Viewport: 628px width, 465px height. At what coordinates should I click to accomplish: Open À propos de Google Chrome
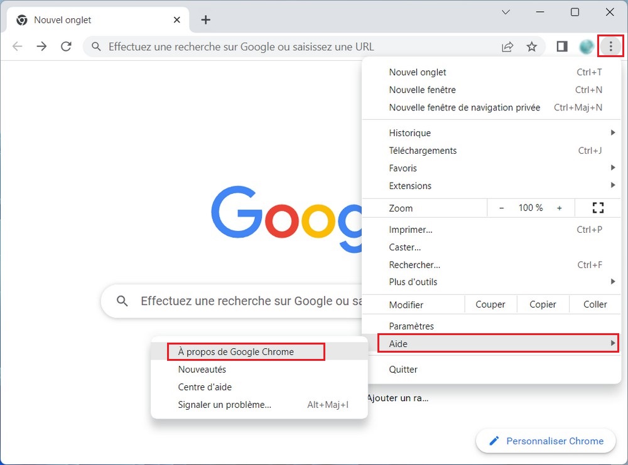coord(259,352)
